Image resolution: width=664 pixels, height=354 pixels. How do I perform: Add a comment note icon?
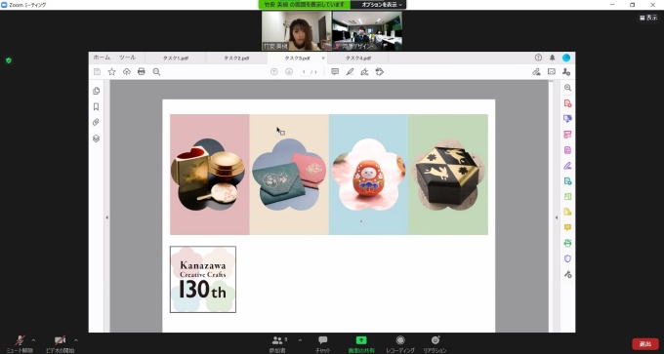click(x=335, y=72)
